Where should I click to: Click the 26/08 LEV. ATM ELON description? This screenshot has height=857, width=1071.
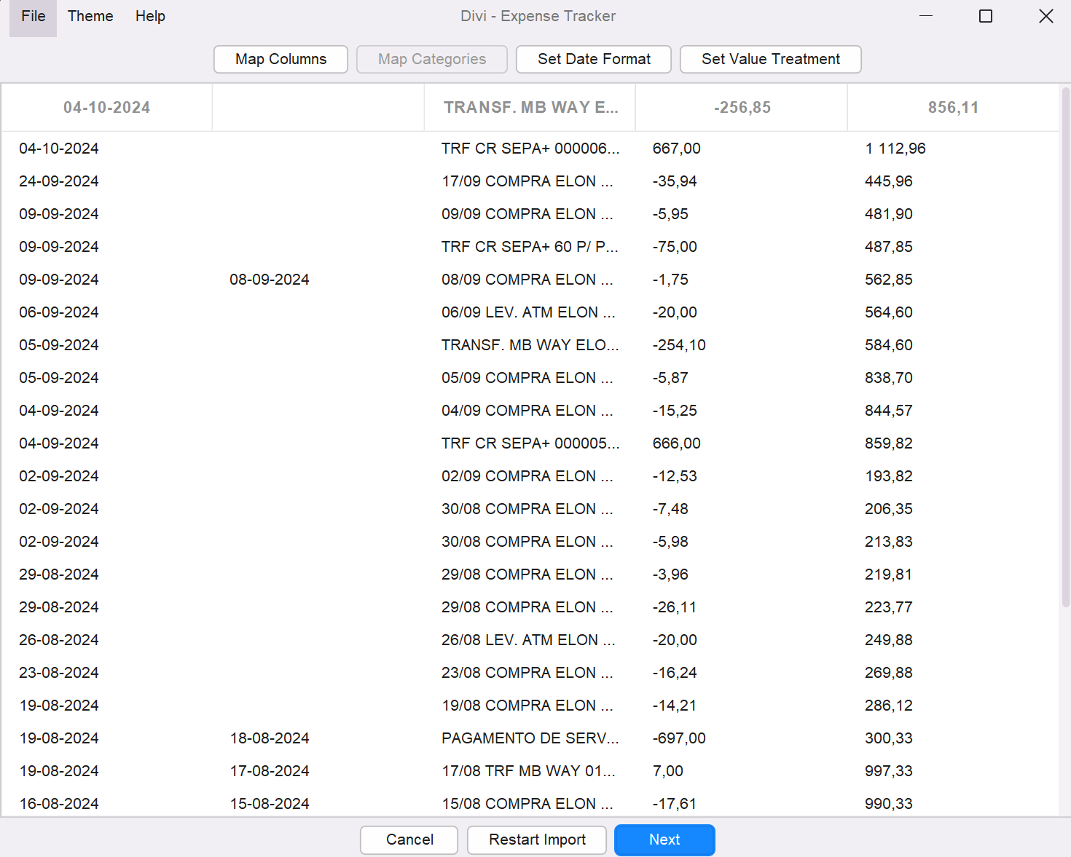click(x=528, y=640)
